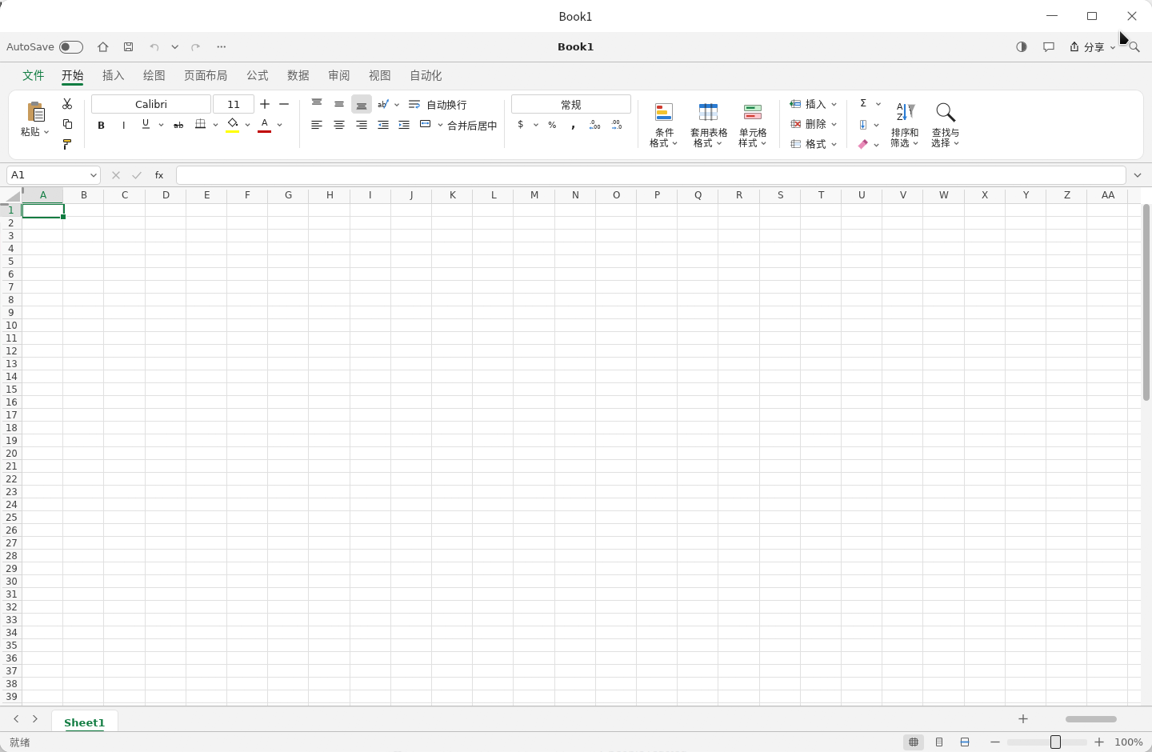Image resolution: width=1152 pixels, height=752 pixels.
Task: Click the Sheet1 sheet tab
Action: [85, 722]
